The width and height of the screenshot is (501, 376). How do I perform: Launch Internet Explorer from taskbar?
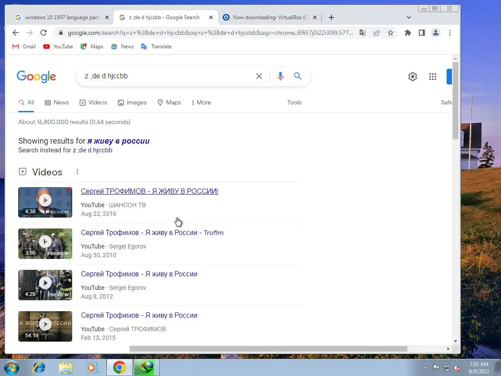(39, 368)
